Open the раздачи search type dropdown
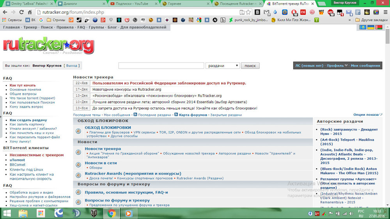The image size is (390, 219). 223,65
